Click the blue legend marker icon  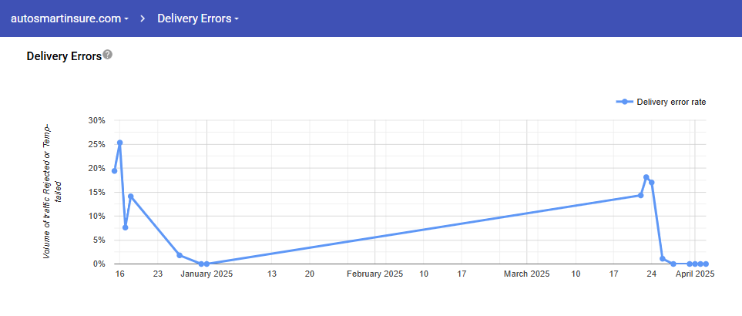click(x=625, y=102)
